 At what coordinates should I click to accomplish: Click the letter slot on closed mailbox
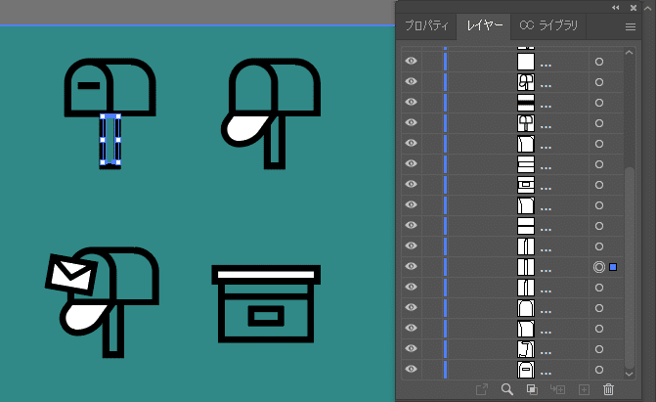[x=89, y=86]
